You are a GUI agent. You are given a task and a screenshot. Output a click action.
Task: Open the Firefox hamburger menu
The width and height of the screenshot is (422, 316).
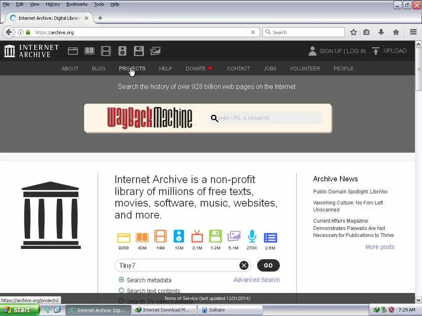(413, 32)
